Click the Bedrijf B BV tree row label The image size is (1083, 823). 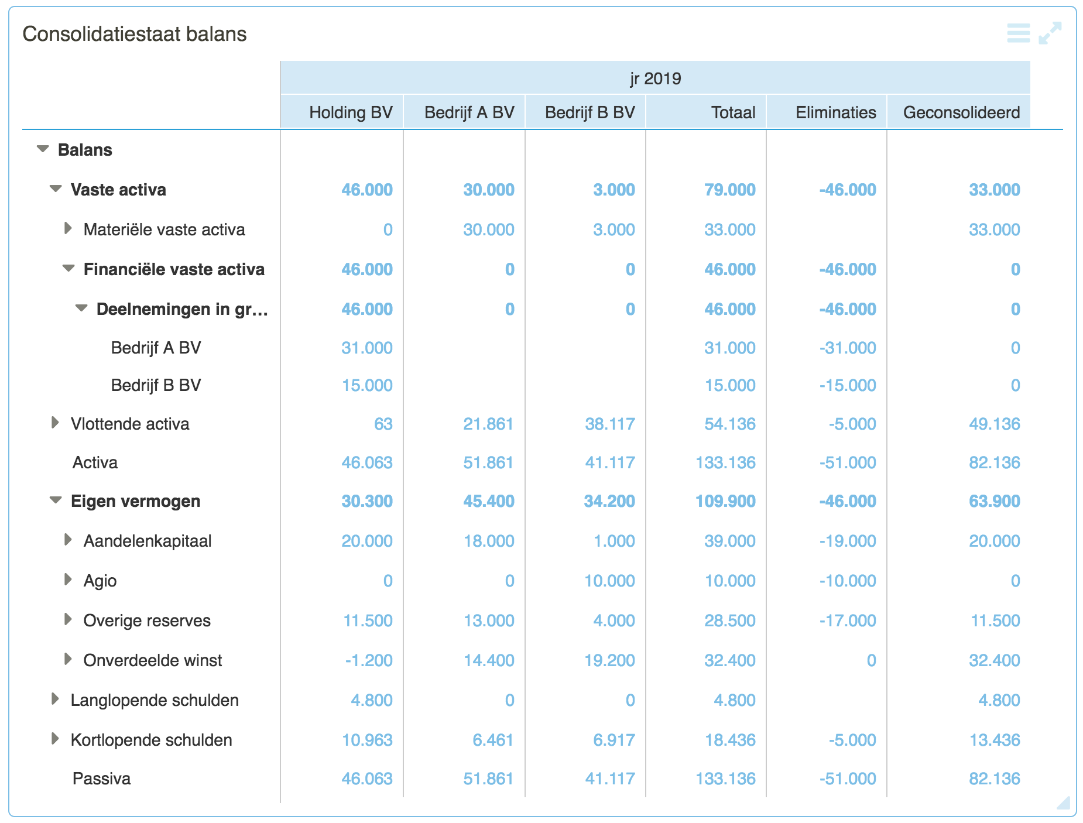[x=156, y=385]
